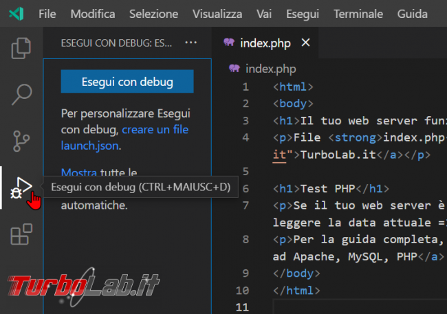The width and height of the screenshot is (447, 314).
Task: Open the Esegui menu
Action: (x=303, y=14)
